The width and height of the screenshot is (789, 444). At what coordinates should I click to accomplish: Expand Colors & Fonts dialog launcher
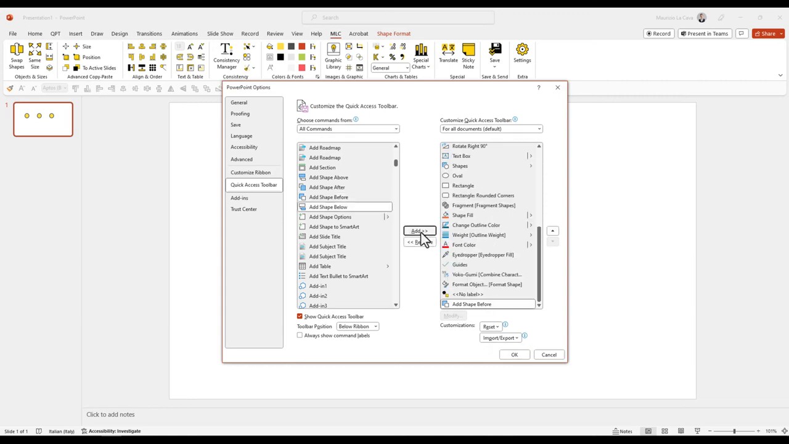(x=317, y=77)
